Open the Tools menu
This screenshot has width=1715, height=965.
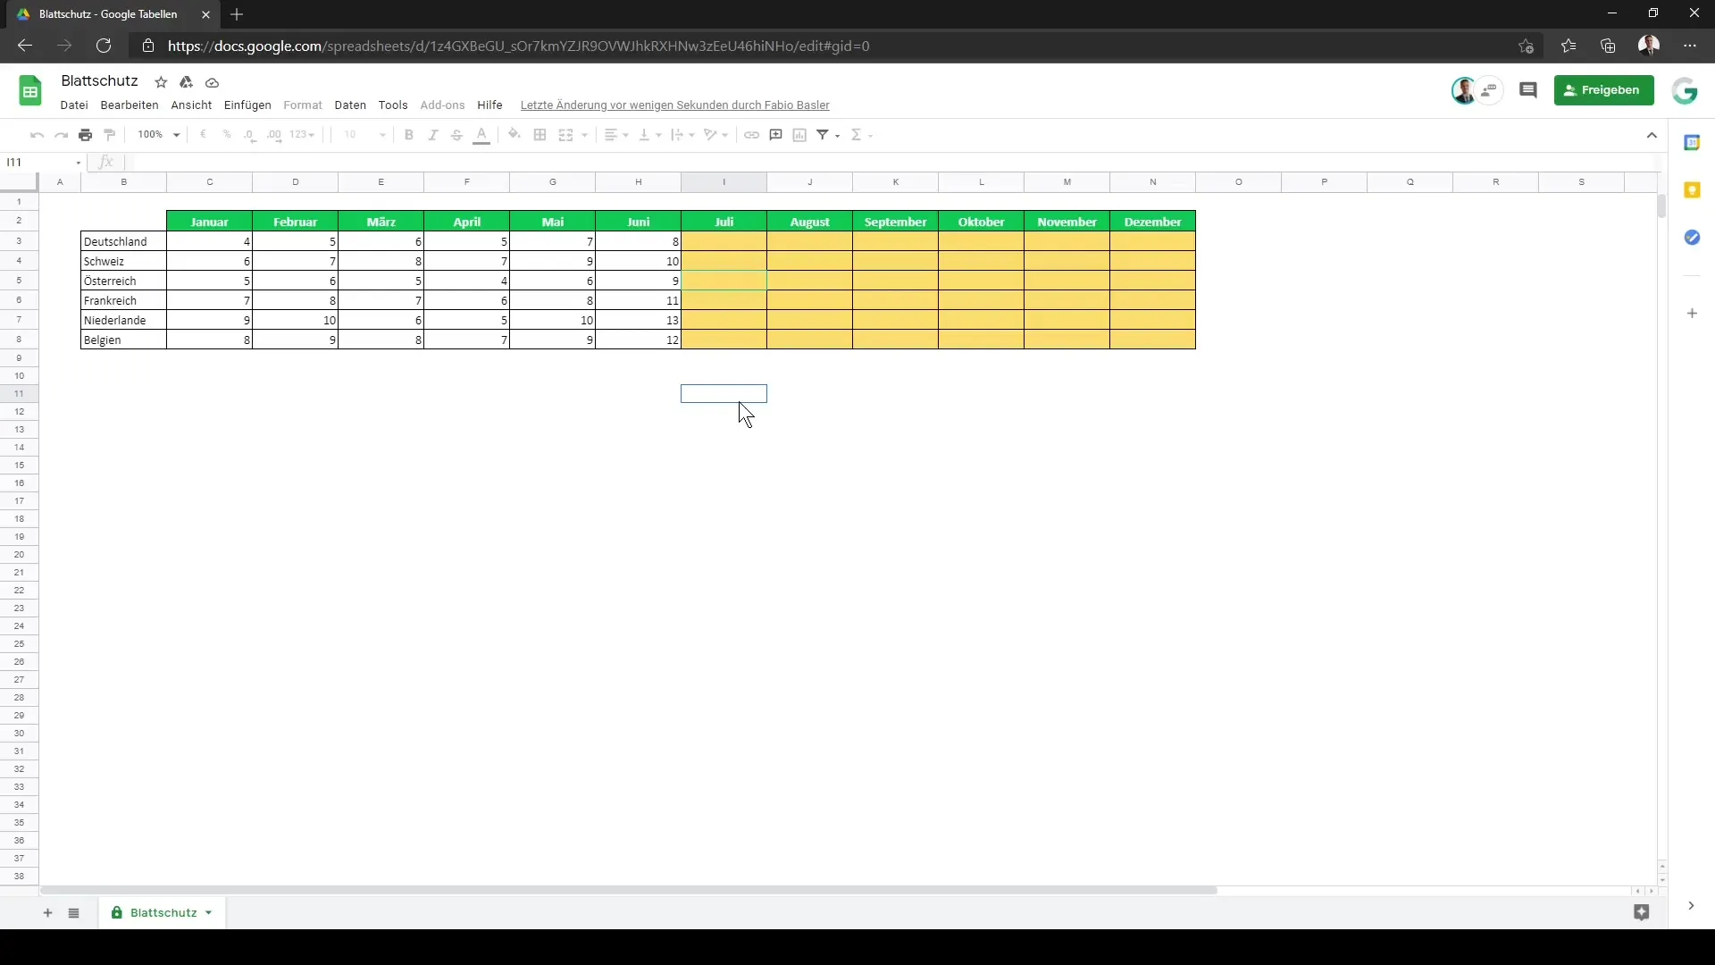coord(393,105)
